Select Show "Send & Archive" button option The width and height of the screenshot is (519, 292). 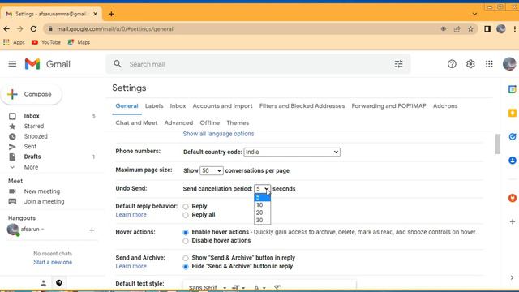(186, 258)
